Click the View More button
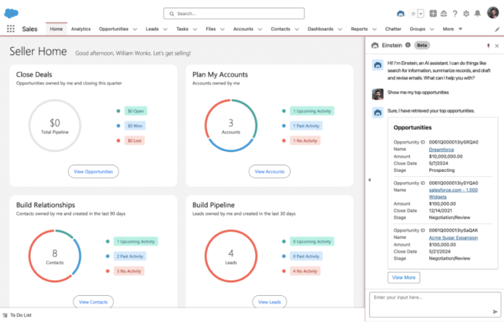 (404, 277)
